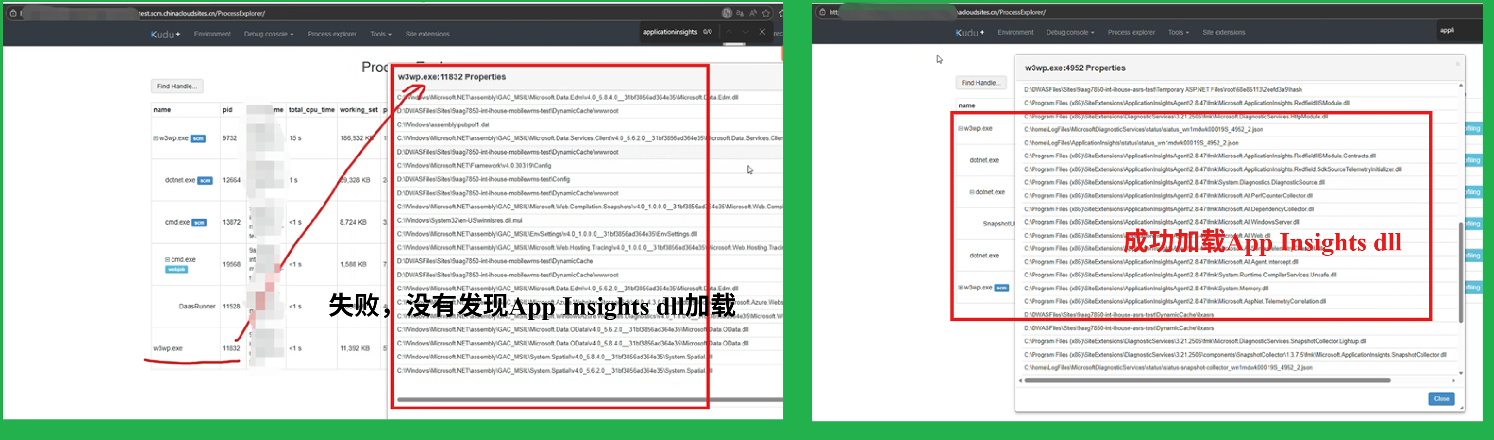1494x440 pixels.
Task: Click the horizontal scrollbar thumb in the 4952 Properties dialog
Action: point(1208,381)
